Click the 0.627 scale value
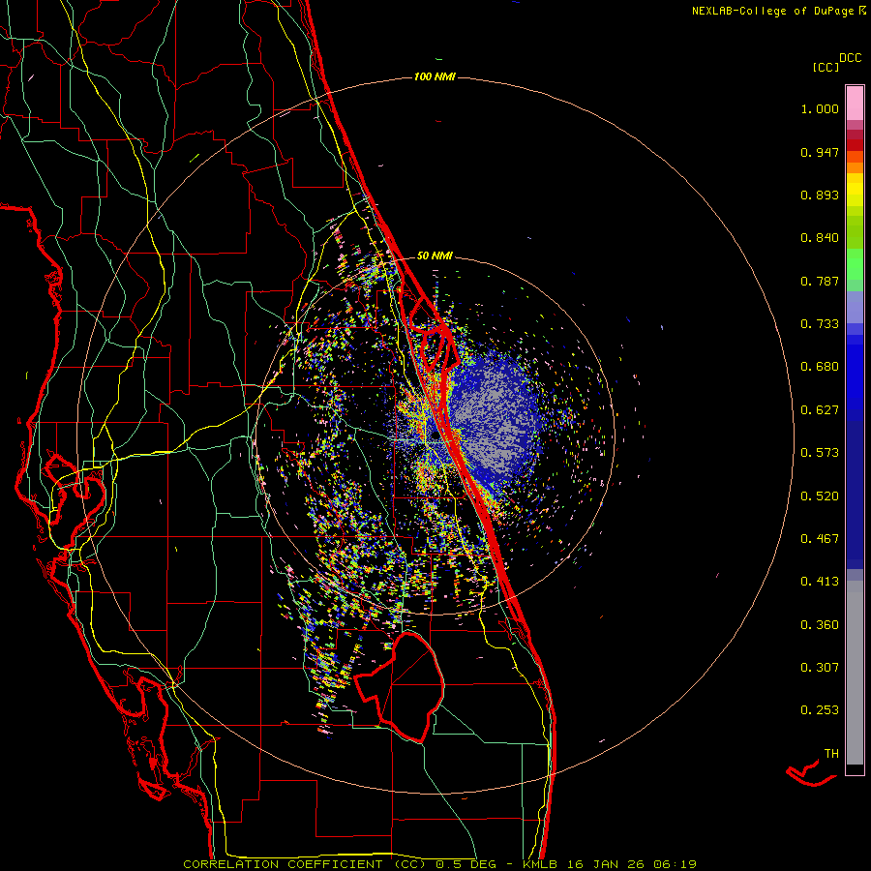The height and width of the screenshot is (871, 871). pos(820,410)
